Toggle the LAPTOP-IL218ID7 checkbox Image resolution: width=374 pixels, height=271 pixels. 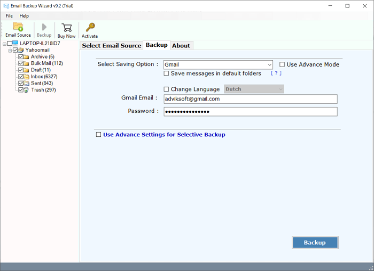pyautogui.click(x=10, y=43)
